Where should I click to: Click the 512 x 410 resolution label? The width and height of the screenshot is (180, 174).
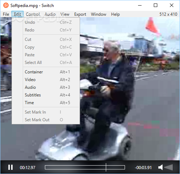[x=168, y=14]
